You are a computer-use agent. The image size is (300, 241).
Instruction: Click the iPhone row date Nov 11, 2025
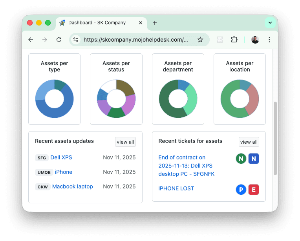coord(119,172)
